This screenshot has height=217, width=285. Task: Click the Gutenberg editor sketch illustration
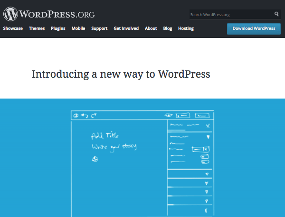point(142,163)
